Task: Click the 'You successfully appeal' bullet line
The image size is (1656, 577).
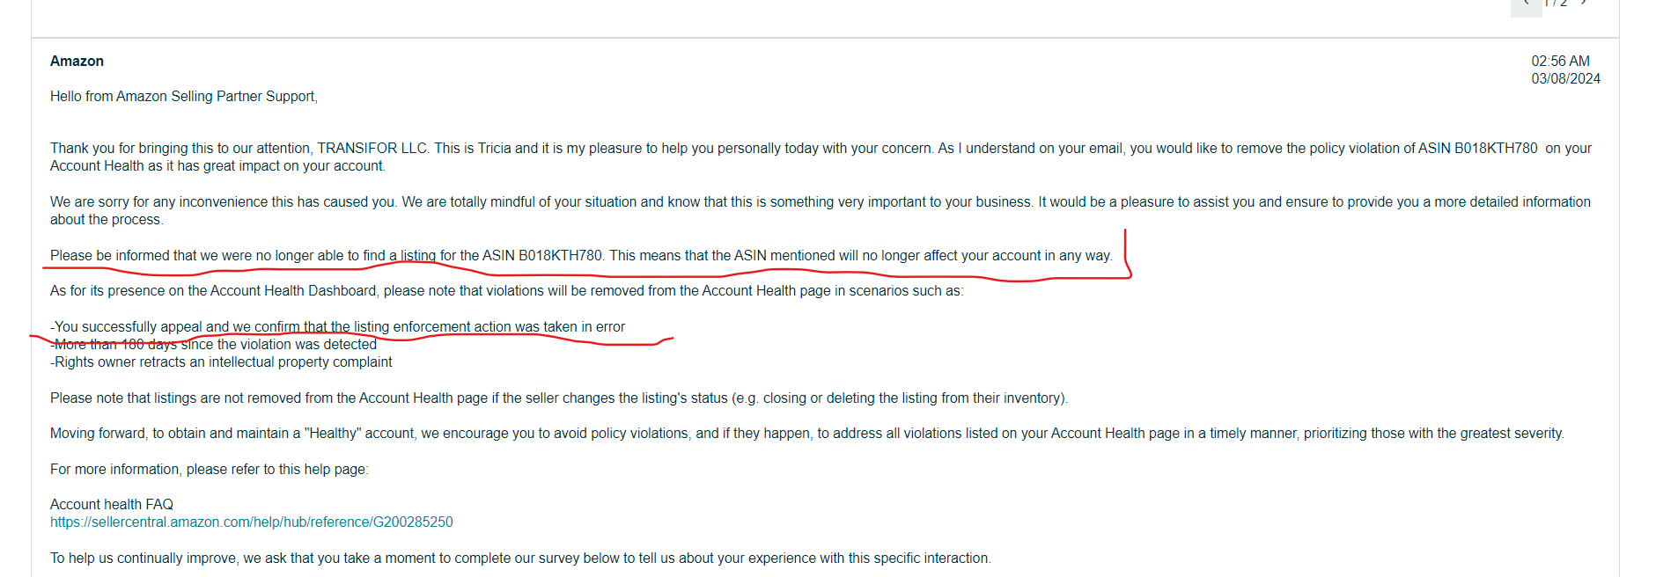Action: (338, 327)
